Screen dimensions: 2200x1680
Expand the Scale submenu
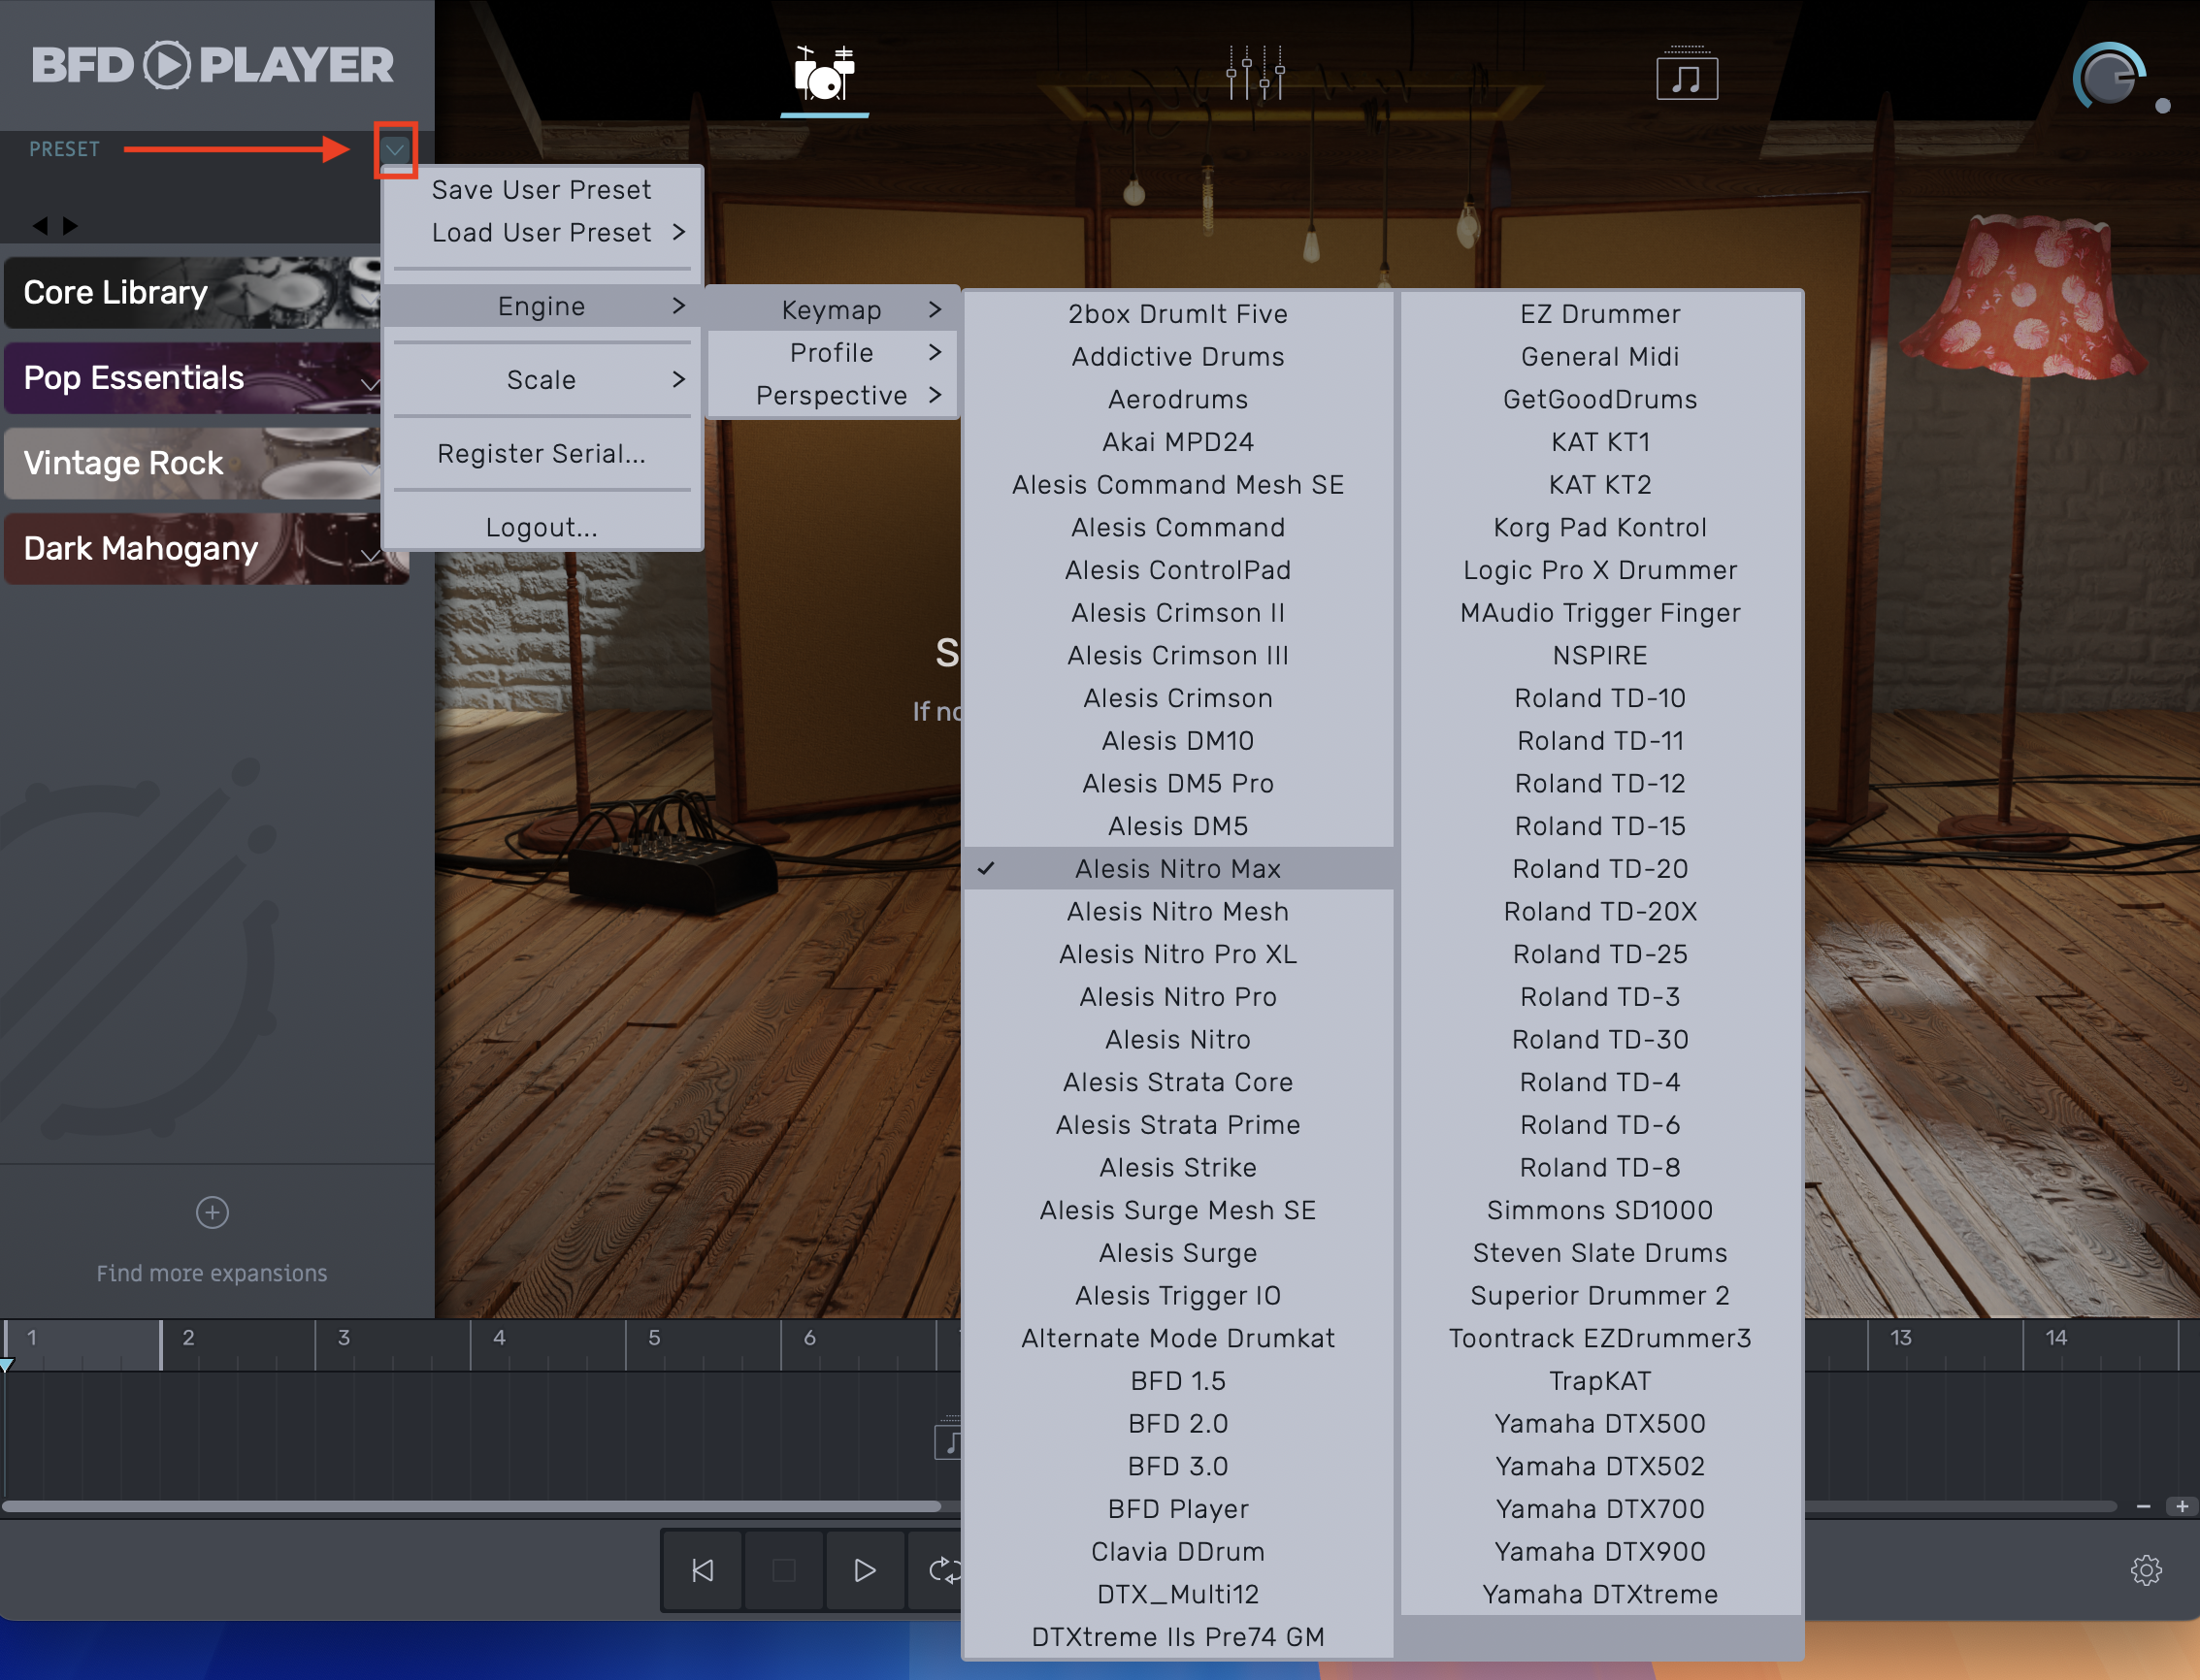542,379
